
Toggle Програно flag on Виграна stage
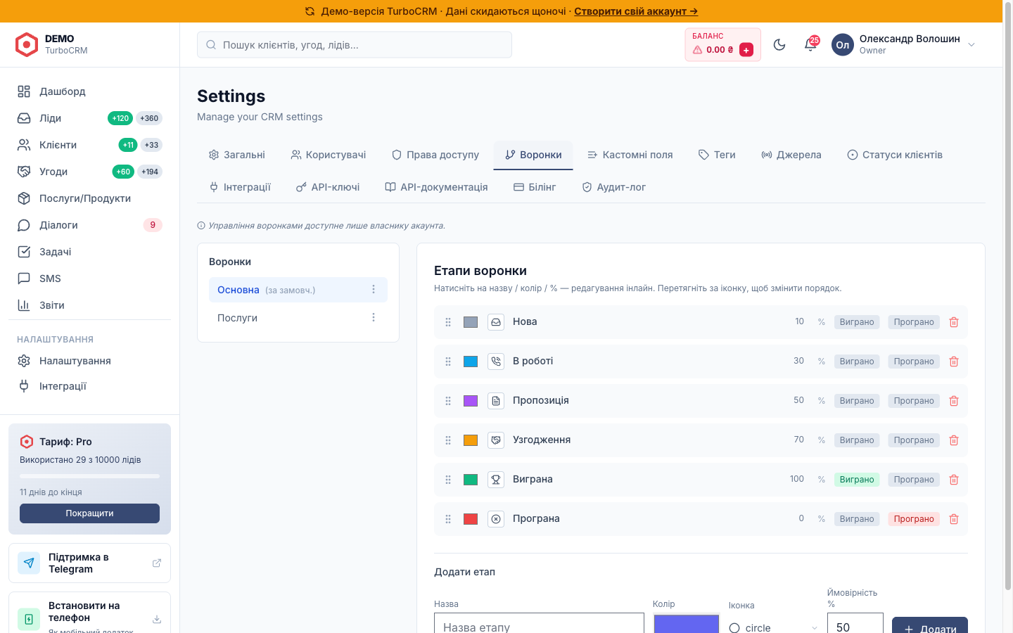pyautogui.click(x=914, y=480)
